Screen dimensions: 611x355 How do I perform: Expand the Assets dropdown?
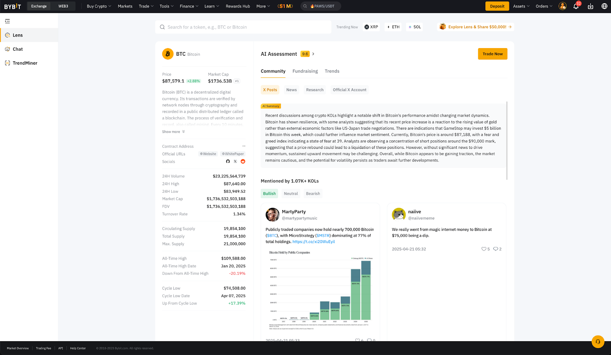click(521, 6)
